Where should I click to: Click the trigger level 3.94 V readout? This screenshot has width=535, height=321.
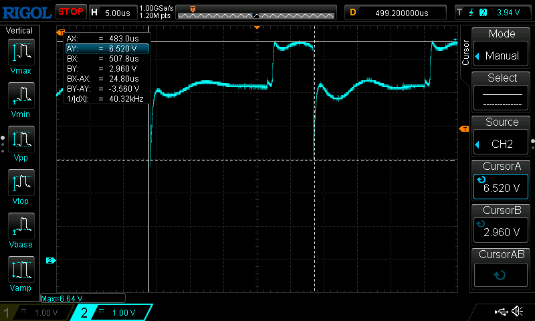[x=508, y=13]
